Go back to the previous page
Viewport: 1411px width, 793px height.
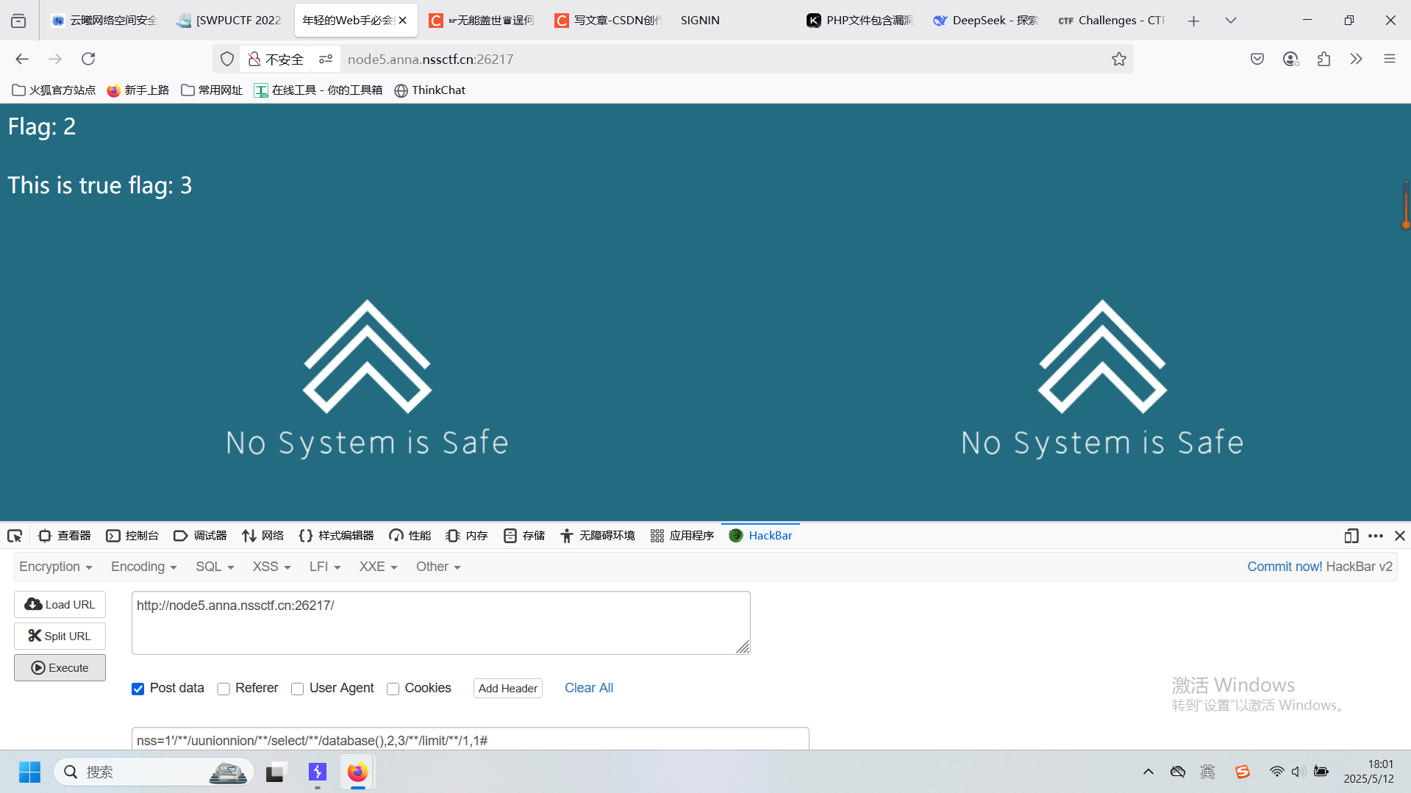tap(22, 59)
